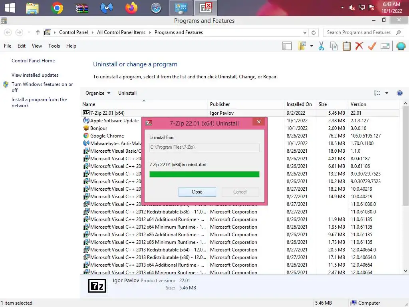Switch to Control Panel taskbar window
This screenshot has width=409, height=307.
click(181, 8)
